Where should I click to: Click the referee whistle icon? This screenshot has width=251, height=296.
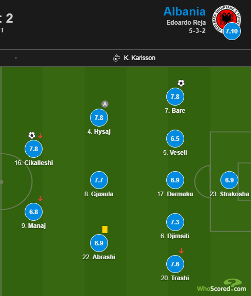tap(117, 58)
